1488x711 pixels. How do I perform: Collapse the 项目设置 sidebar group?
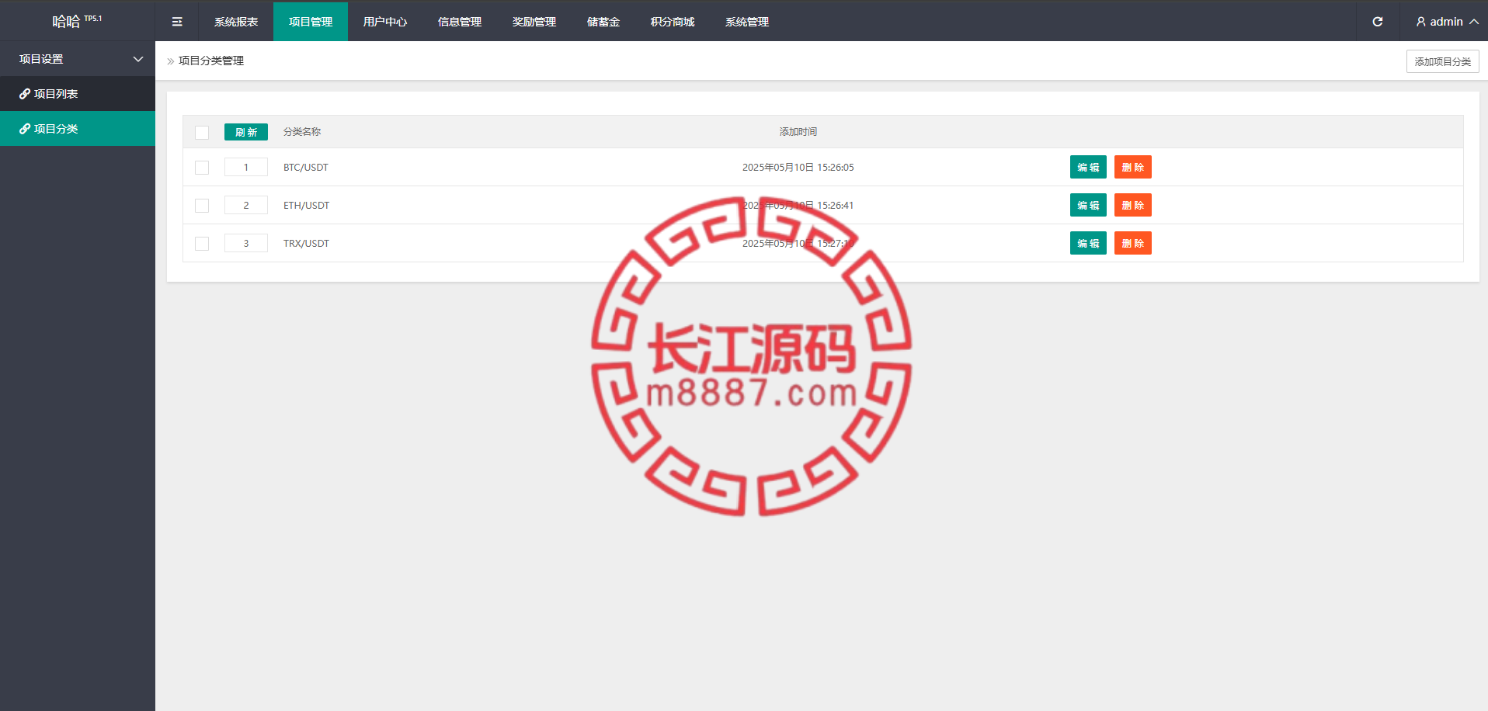78,59
